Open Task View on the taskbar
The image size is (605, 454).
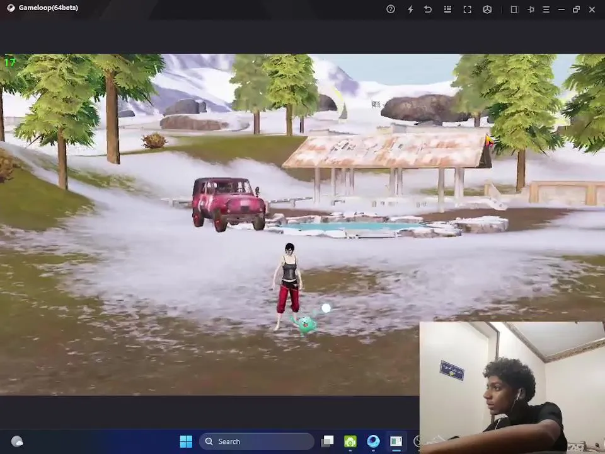[327, 441]
